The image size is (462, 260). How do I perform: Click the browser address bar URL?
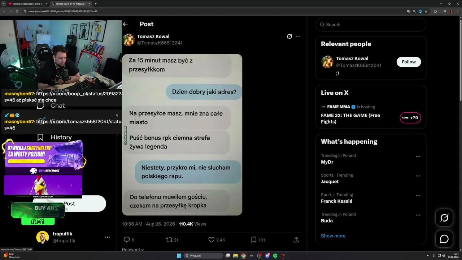pyautogui.click(x=63, y=11)
